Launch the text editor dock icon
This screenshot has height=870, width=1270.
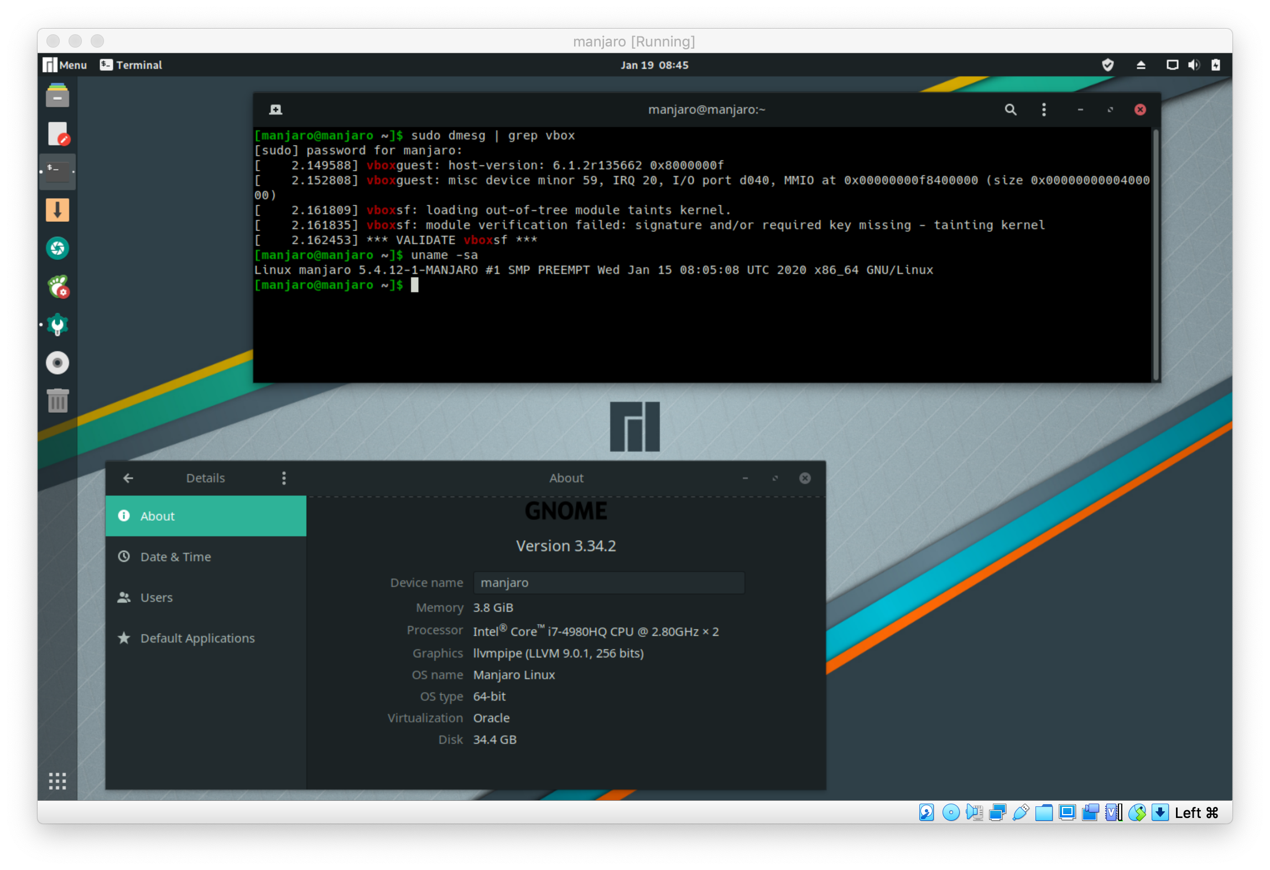coord(58,134)
